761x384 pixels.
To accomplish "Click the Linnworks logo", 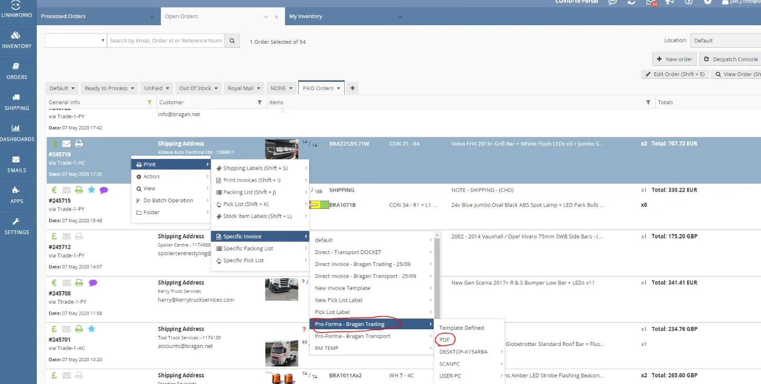I will [x=17, y=10].
